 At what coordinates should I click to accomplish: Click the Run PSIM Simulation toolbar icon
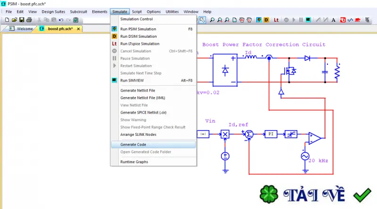(259, 20)
